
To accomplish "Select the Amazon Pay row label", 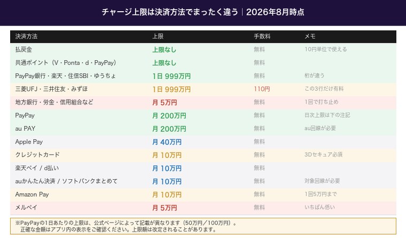I will click(x=32, y=194).
